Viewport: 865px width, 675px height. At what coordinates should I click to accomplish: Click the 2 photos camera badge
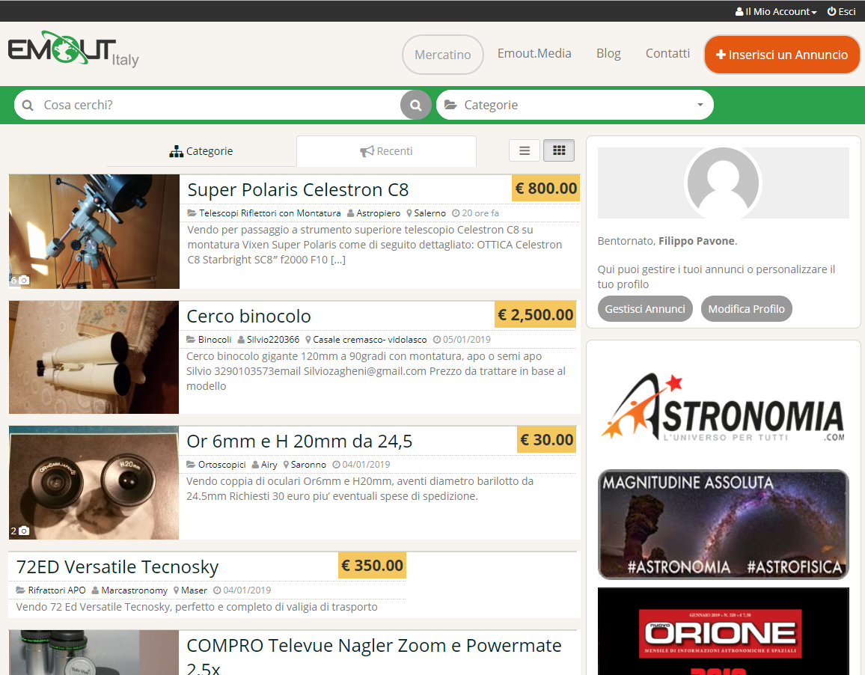(x=19, y=531)
